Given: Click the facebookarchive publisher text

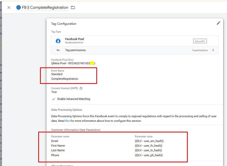Looking at the screenshot, I should tap(74, 43).
